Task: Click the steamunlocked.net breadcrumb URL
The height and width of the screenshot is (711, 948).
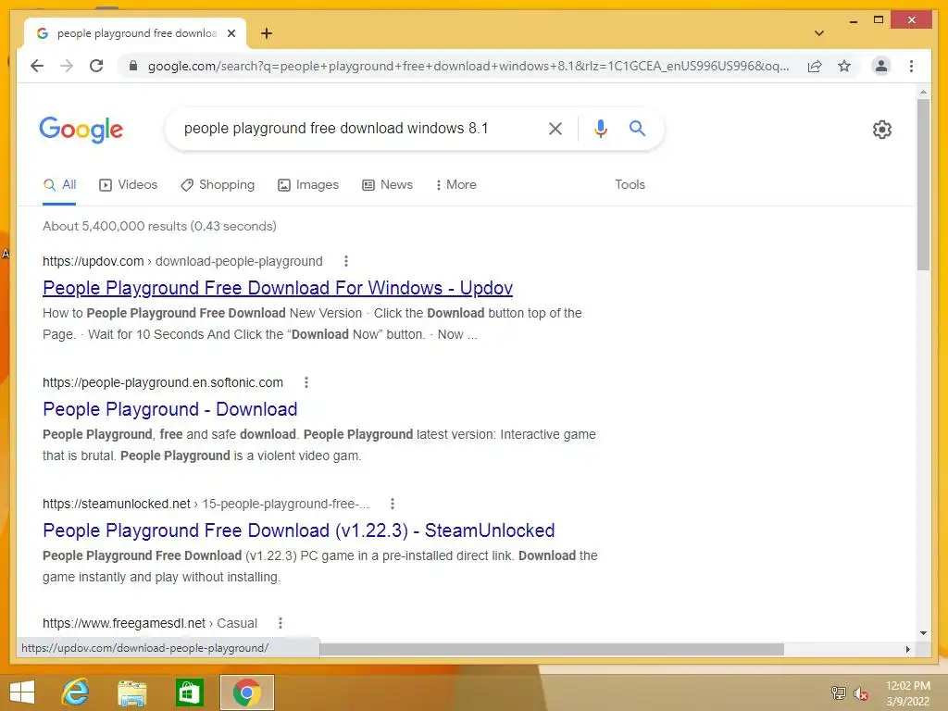Action: pos(206,504)
